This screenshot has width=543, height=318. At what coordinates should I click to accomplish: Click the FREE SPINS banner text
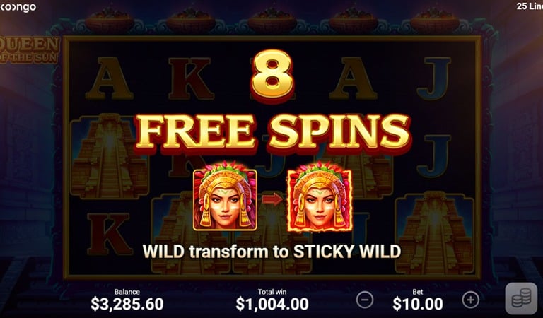pyautogui.click(x=273, y=133)
